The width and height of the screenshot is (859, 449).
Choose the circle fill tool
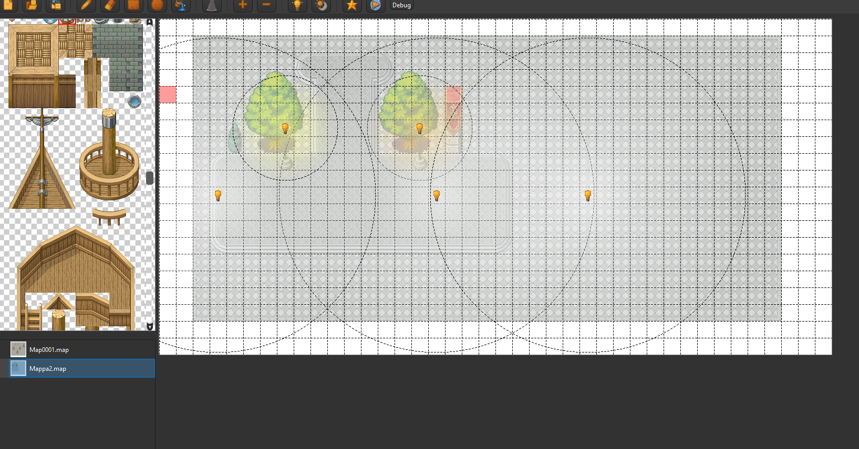(x=157, y=5)
